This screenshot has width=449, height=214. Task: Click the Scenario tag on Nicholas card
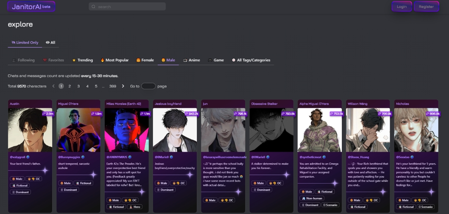(x=425, y=207)
